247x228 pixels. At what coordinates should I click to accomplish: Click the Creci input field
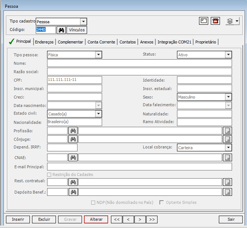click(x=74, y=97)
